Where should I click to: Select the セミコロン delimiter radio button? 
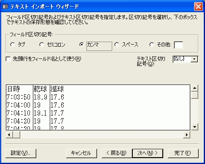tap(42, 45)
